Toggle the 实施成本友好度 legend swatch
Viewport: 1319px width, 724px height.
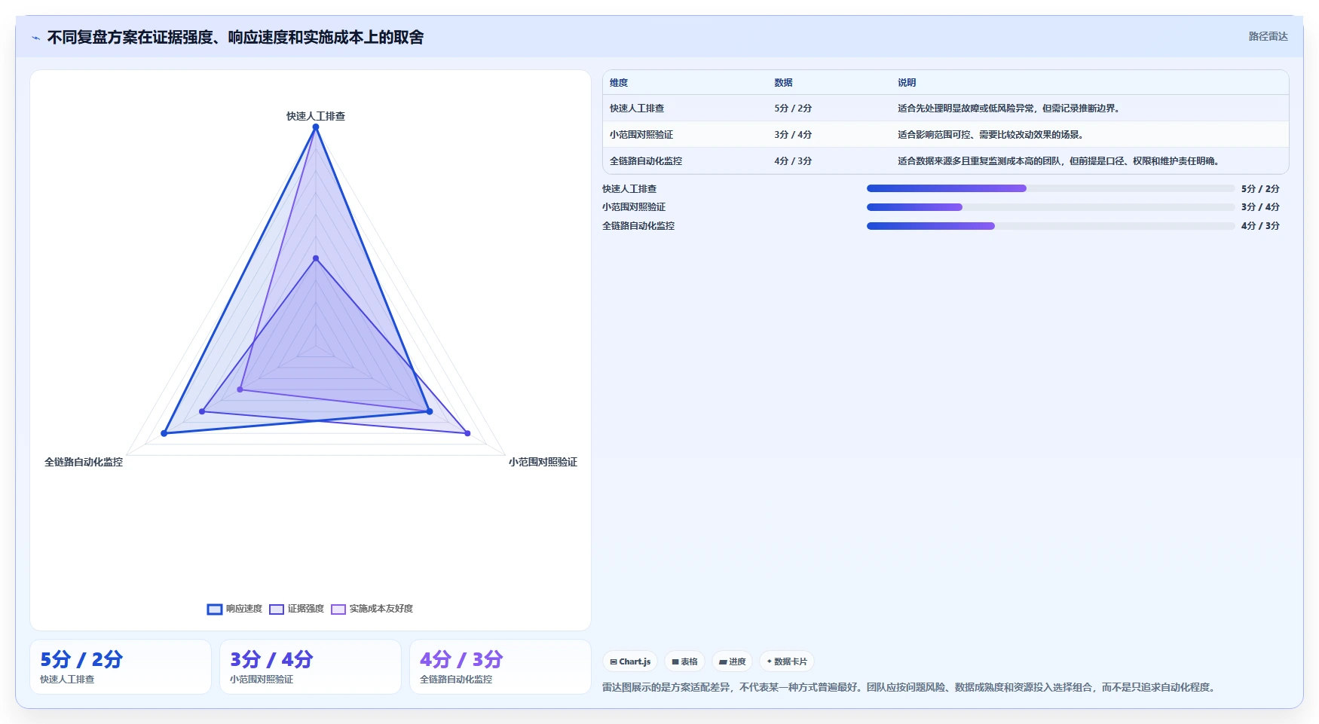[x=338, y=609]
